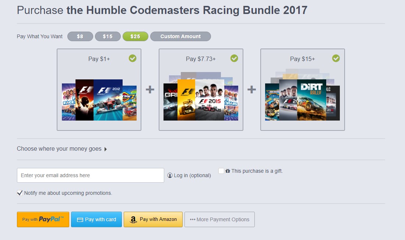The height and width of the screenshot is (240, 405).
Task: Focus the email address input field
Action: click(91, 175)
